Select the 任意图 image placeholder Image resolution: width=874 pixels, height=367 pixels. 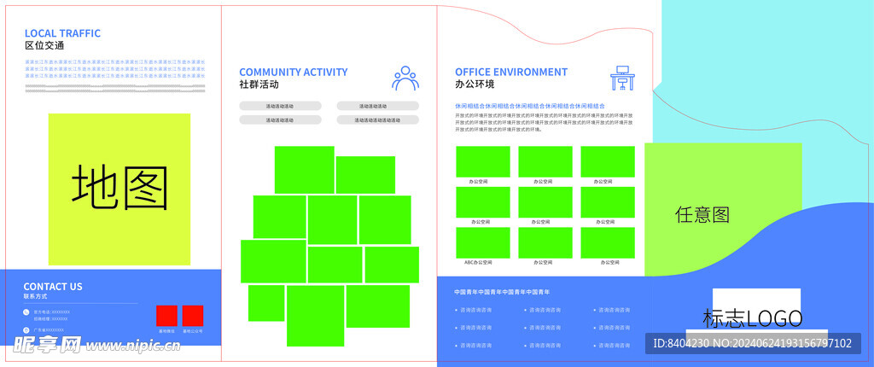click(702, 214)
